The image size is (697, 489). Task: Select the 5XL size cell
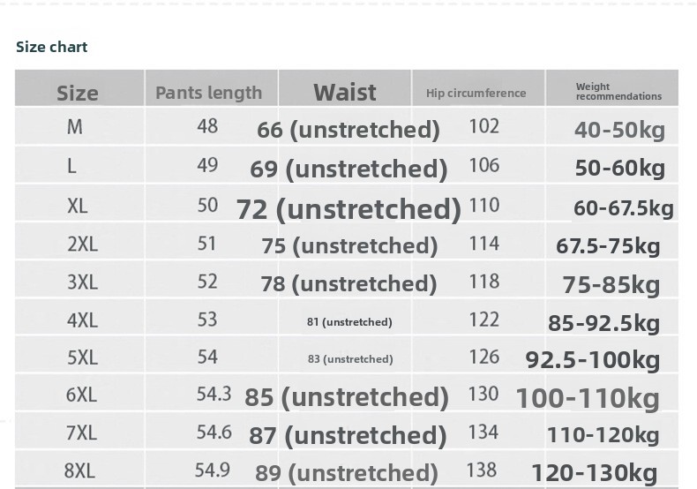(82, 357)
